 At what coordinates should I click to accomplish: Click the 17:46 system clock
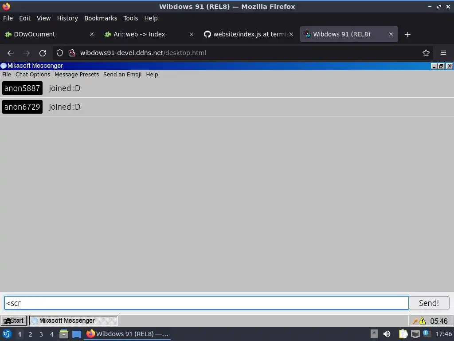443,334
